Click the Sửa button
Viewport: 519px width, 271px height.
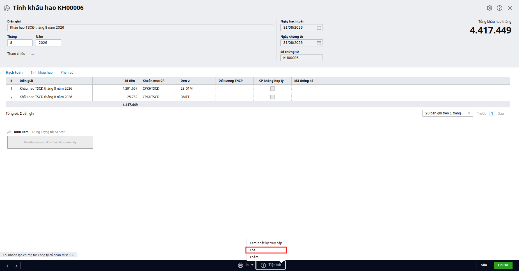(484, 265)
